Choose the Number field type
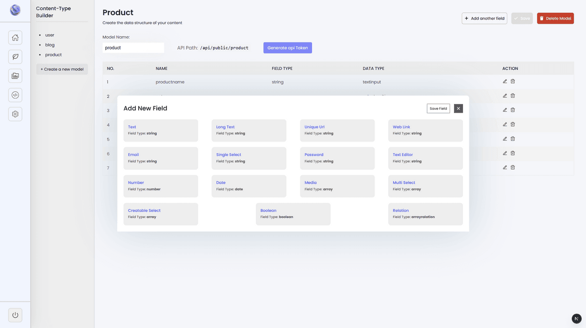Viewport: 586px width, 328px height. coord(161,186)
